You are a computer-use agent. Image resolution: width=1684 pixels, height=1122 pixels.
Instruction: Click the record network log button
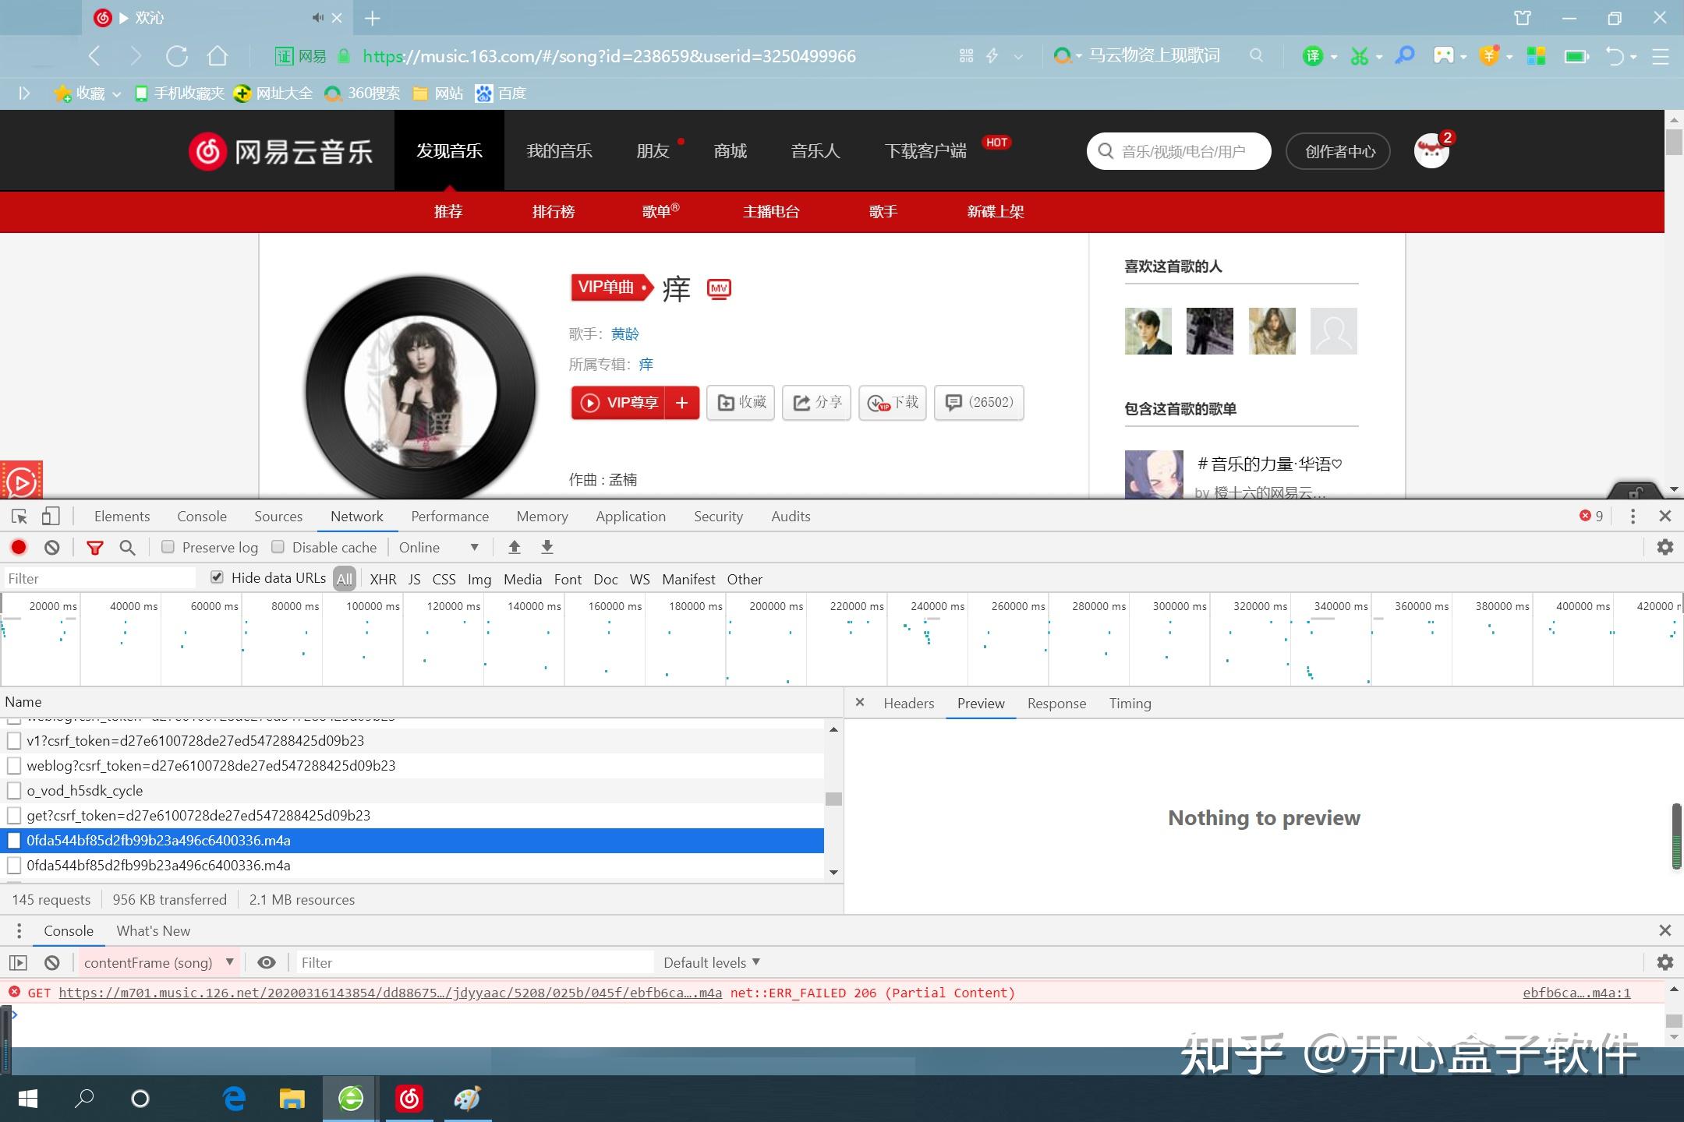tap(19, 548)
